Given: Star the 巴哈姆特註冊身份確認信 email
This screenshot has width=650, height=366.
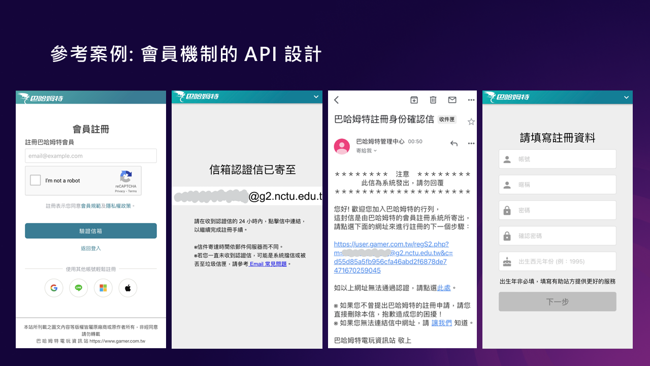Looking at the screenshot, I should pyautogui.click(x=471, y=121).
